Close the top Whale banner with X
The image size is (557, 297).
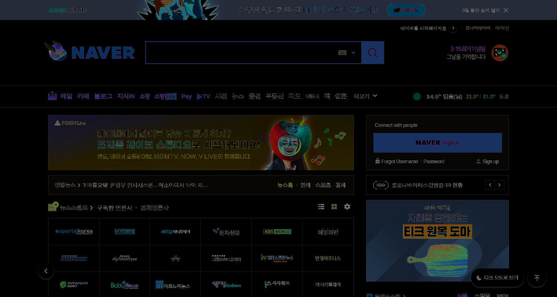click(506, 10)
